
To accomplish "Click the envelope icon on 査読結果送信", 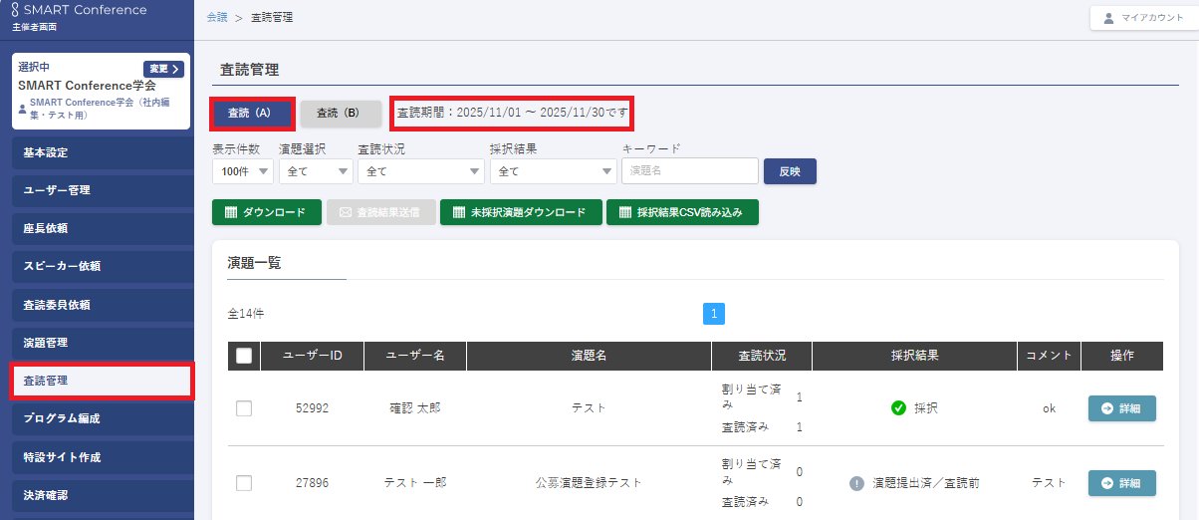I will coord(346,213).
